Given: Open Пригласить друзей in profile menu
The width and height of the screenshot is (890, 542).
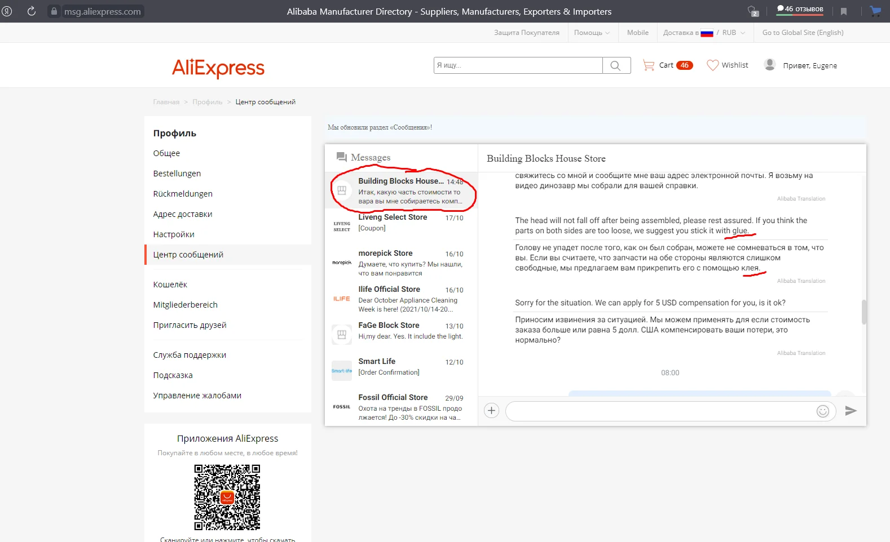Looking at the screenshot, I should pyautogui.click(x=190, y=325).
